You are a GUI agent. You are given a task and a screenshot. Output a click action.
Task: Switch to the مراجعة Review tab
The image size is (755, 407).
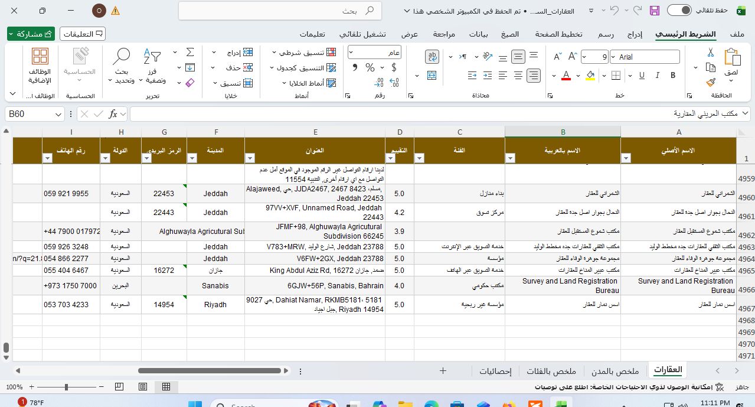(444, 34)
